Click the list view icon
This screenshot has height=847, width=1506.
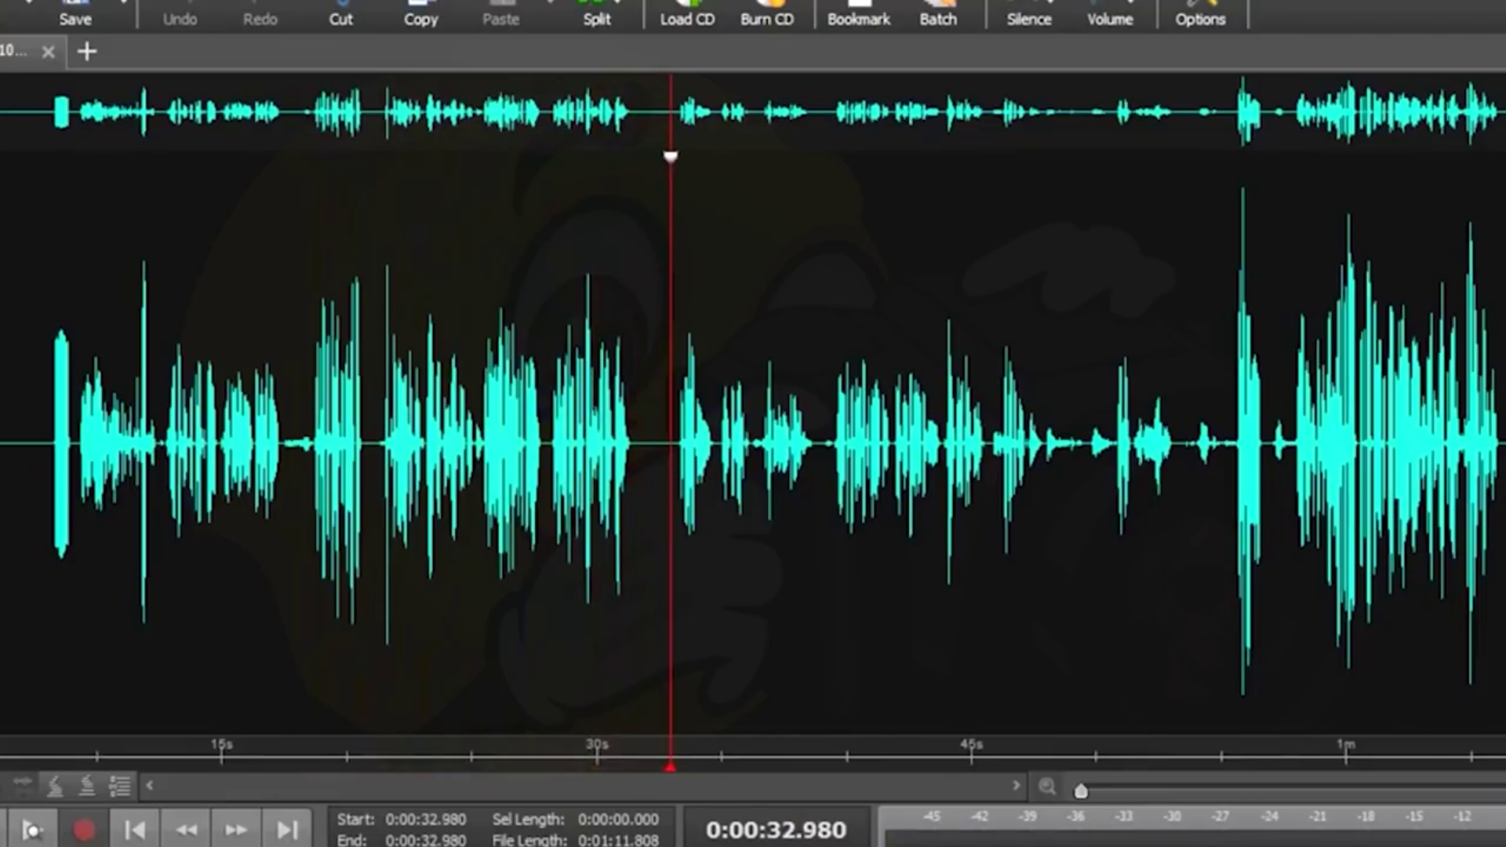pyautogui.click(x=120, y=785)
